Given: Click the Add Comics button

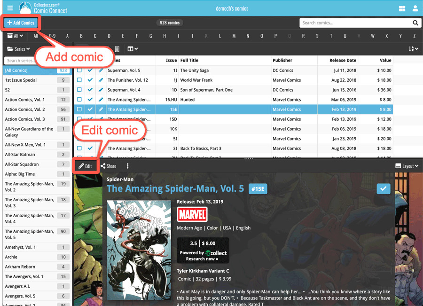Looking at the screenshot, I should click(21, 23).
